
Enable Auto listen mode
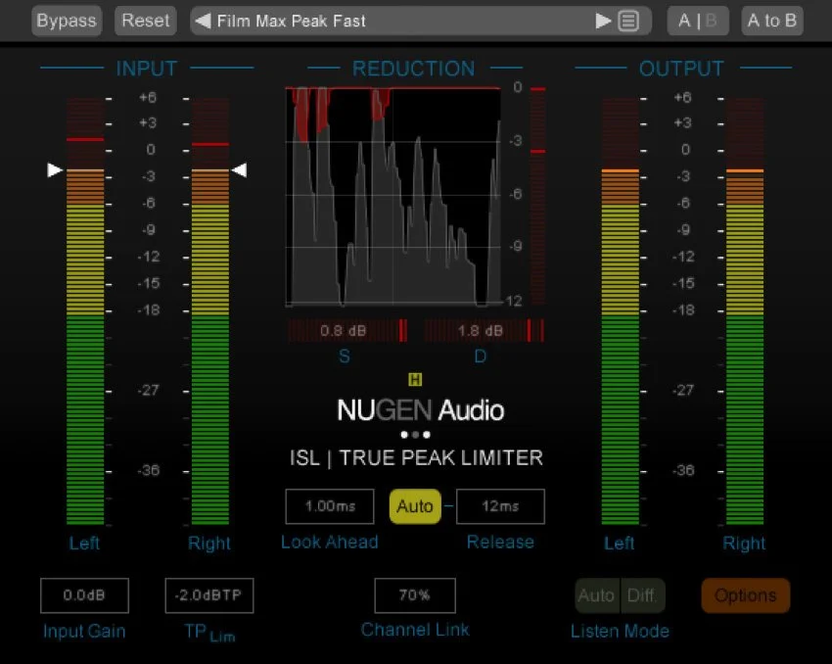click(x=597, y=595)
